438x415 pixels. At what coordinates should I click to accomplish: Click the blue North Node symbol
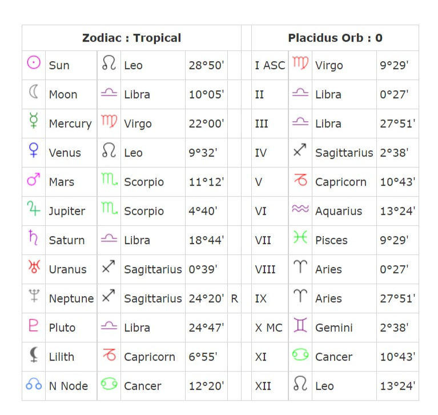(x=34, y=384)
